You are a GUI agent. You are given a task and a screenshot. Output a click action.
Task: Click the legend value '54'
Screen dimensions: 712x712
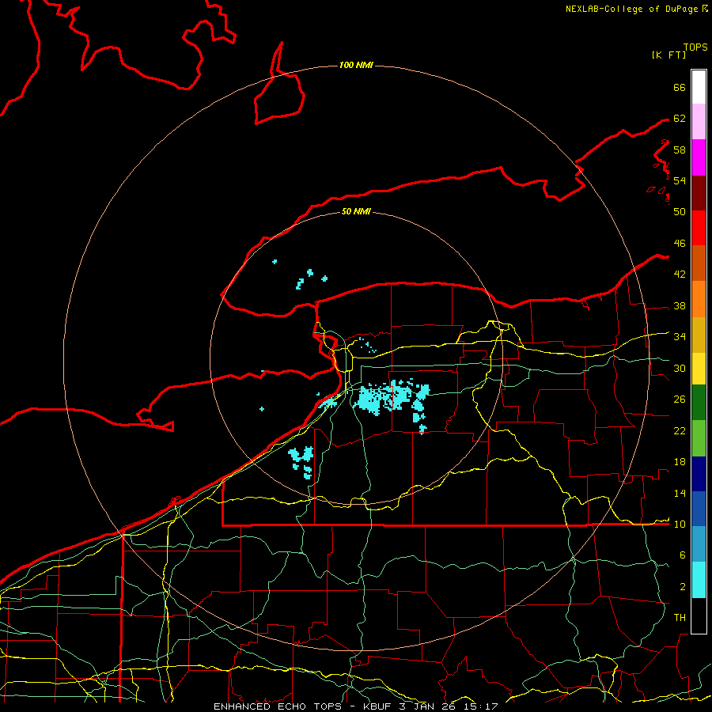tap(680, 180)
